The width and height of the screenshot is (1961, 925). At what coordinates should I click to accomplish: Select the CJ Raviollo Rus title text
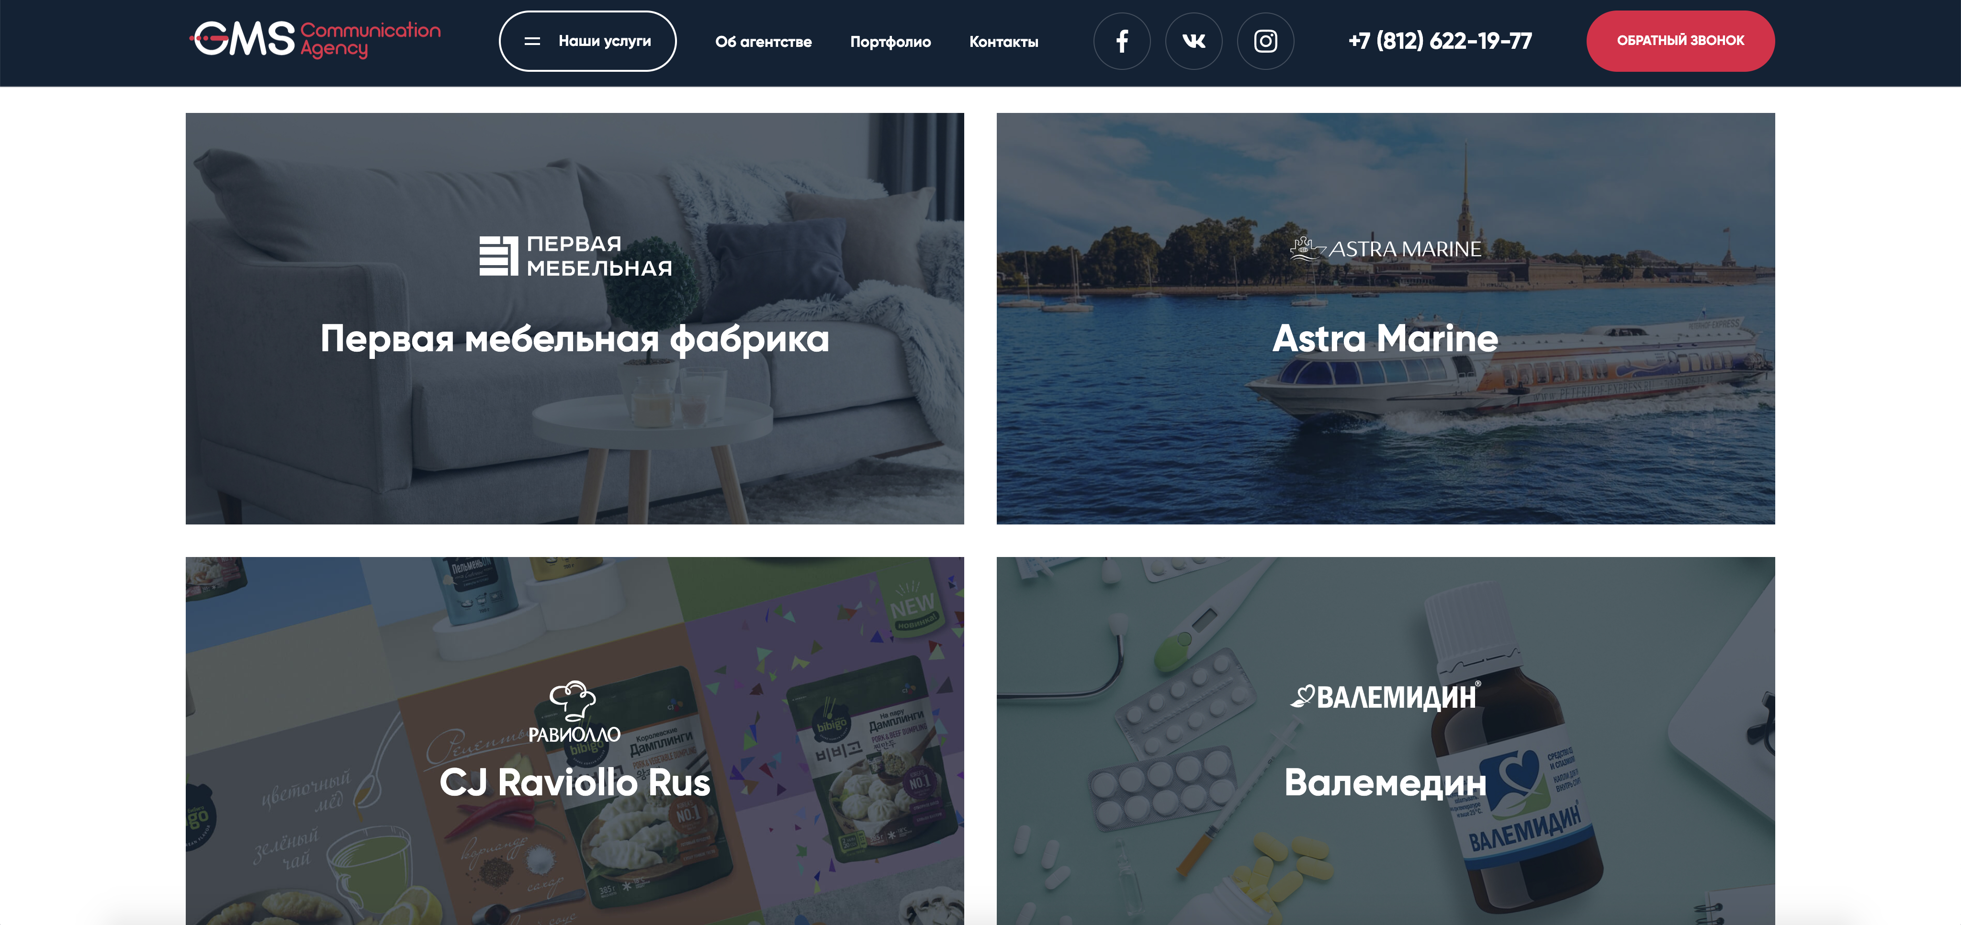click(x=575, y=782)
